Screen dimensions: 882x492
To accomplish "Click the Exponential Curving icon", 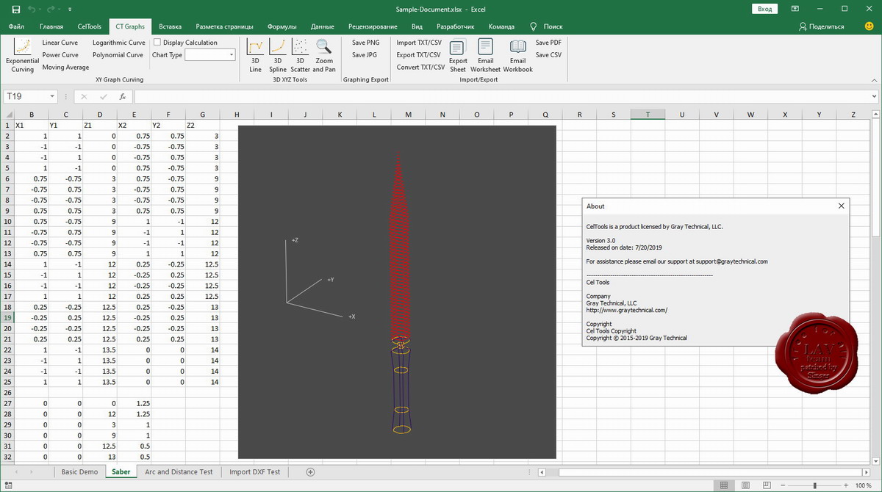I will coord(22,47).
